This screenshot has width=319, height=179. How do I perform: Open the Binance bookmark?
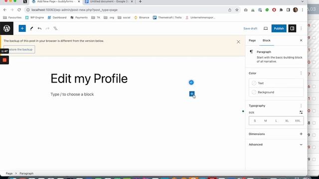pos(142,17)
